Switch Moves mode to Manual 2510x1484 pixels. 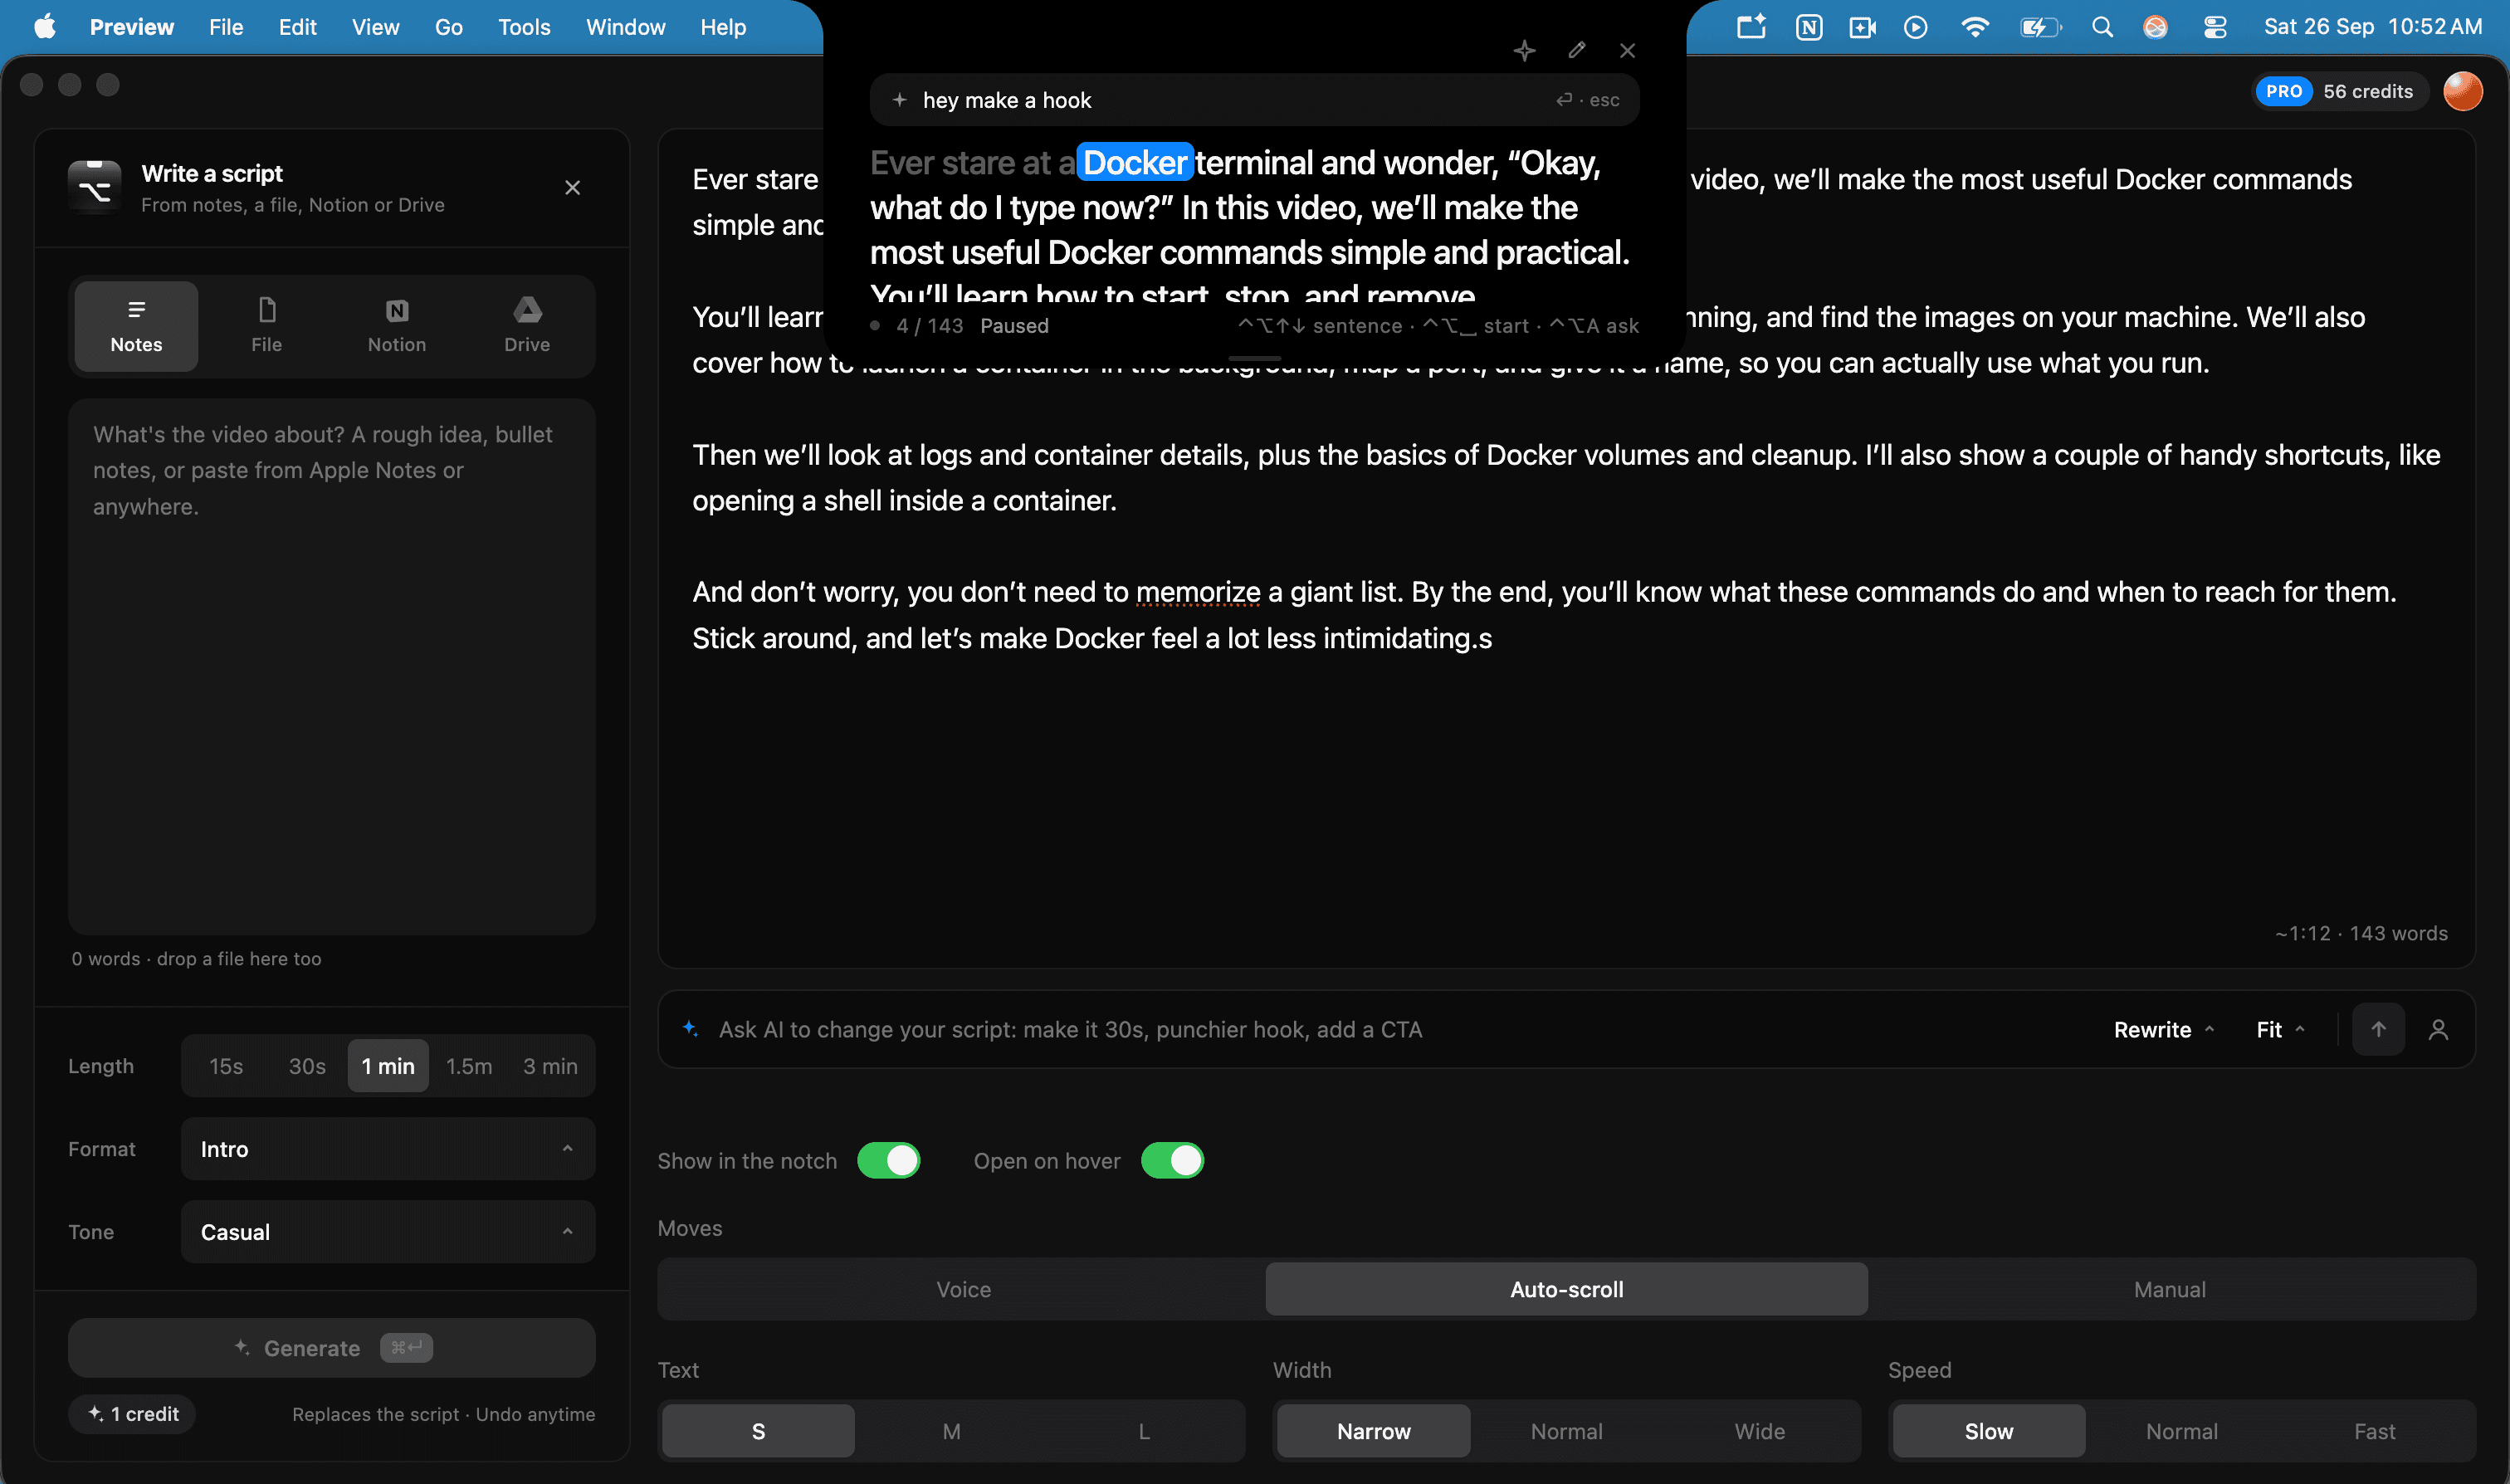2170,1290
